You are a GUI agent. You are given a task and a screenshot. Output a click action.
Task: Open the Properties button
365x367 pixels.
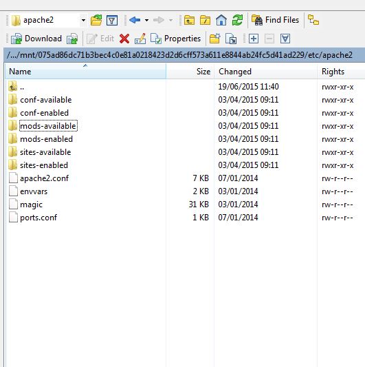click(175, 39)
